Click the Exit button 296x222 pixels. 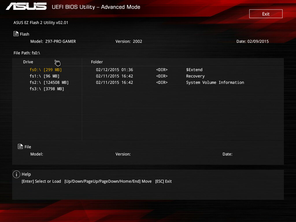pos(266,14)
